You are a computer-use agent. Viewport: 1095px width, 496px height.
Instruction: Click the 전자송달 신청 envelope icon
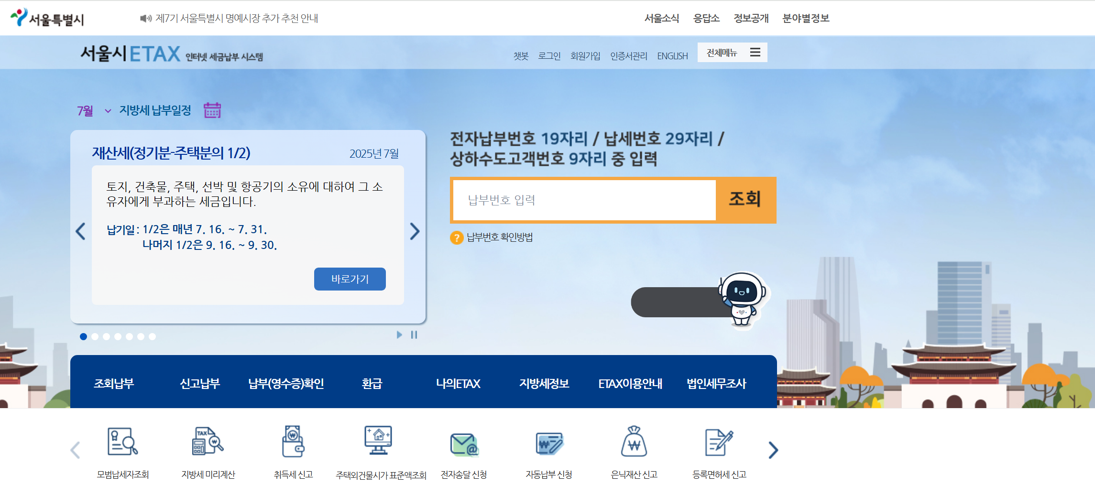pos(464,444)
